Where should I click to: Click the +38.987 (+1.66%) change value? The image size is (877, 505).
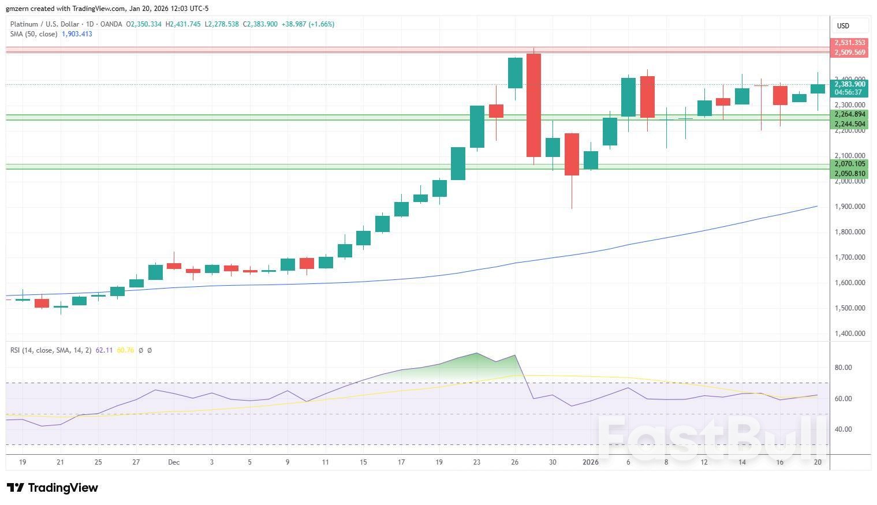(308, 24)
